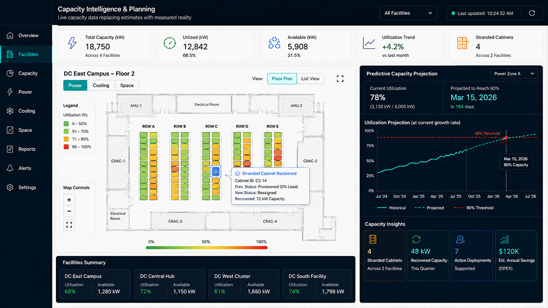Viewport: 548px width, 308px height.
Task: Click the Space sidebar icon
Action: [10, 130]
